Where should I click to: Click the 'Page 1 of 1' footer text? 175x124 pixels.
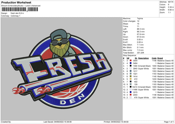tap(169, 122)
